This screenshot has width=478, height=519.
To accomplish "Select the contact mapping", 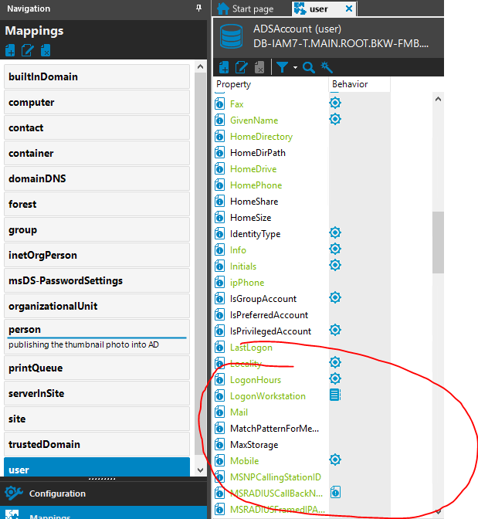I will [97, 127].
